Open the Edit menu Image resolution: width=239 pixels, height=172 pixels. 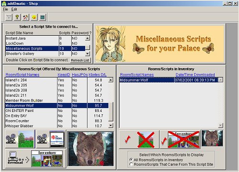point(14,9)
